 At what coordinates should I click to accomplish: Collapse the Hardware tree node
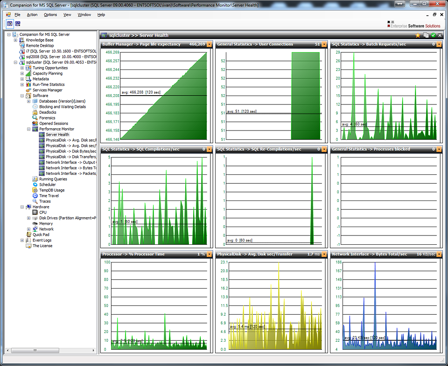click(22, 207)
